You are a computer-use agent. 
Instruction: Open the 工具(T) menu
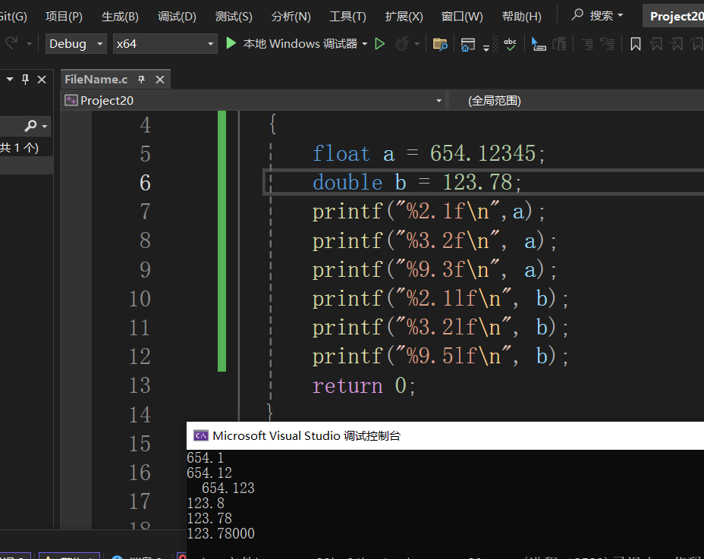pyautogui.click(x=347, y=16)
